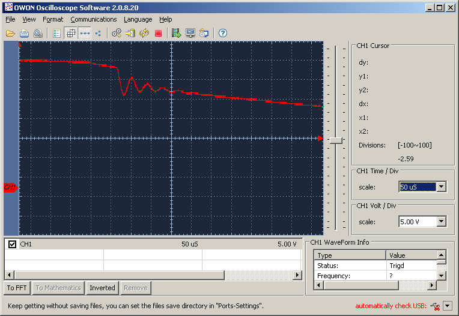Open the Help menu
The image size is (459, 316).
(166, 19)
